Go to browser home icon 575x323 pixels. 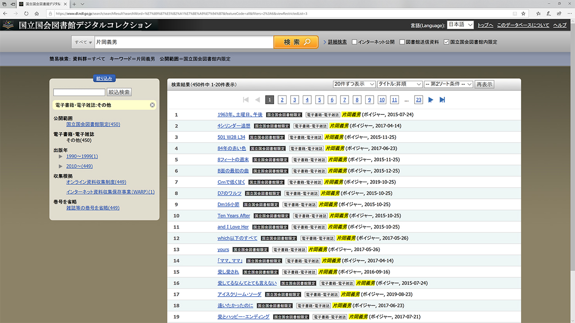(x=37, y=13)
